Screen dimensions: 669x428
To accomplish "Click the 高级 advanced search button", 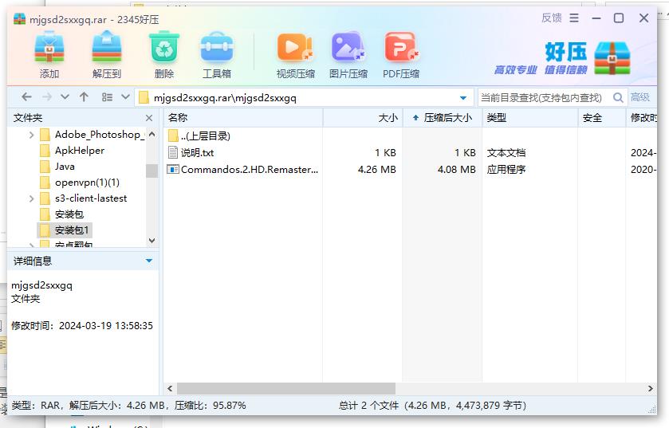I will [640, 97].
